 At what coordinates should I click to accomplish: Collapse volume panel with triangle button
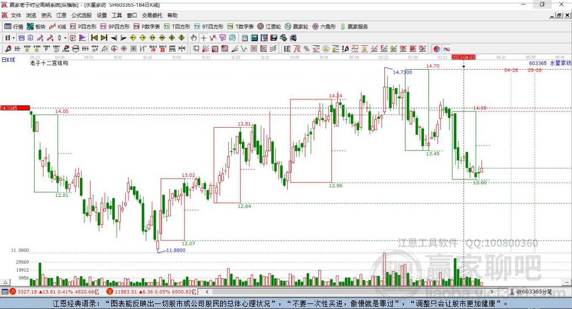(x=5, y=282)
